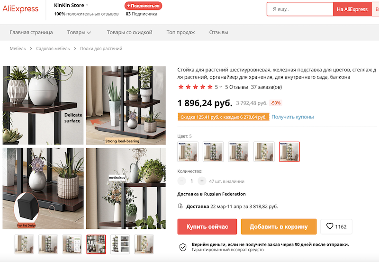Open the rating breakdown chevron next to 5
Screen dimensions: 379x262
click(221, 87)
